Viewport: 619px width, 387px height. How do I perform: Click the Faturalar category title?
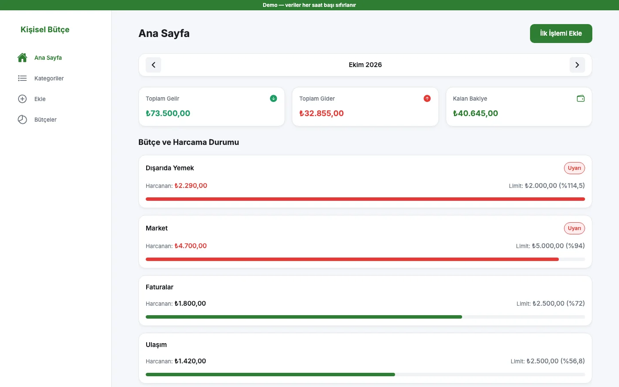(x=159, y=287)
